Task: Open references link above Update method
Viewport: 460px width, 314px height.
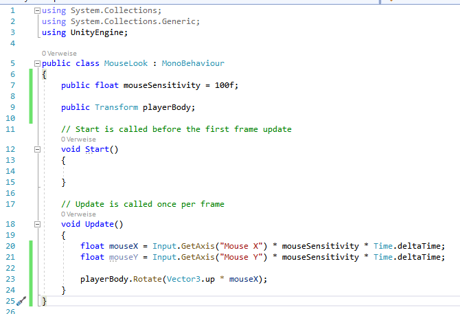Action: tap(78, 214)
